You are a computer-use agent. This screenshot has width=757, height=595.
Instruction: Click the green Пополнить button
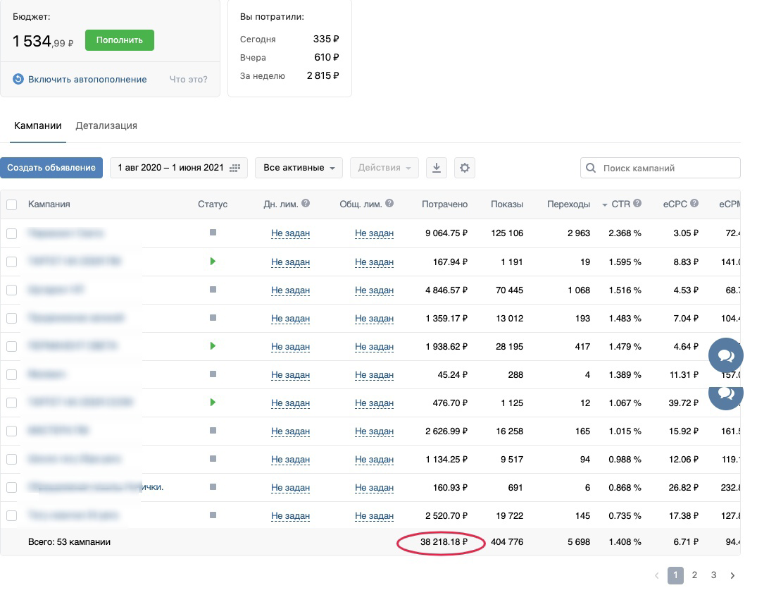point(120,40)
